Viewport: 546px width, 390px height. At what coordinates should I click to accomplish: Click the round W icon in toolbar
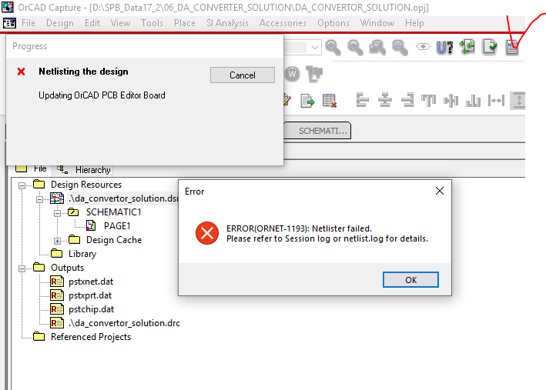[292, 74]
